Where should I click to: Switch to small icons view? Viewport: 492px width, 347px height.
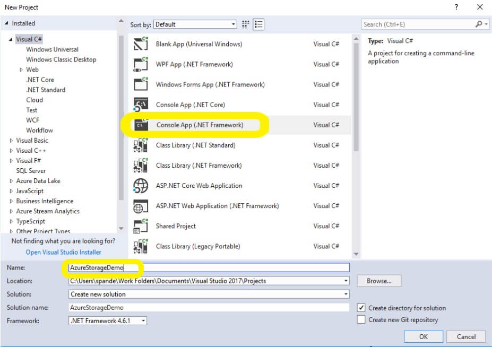click(x=246, y=24)
